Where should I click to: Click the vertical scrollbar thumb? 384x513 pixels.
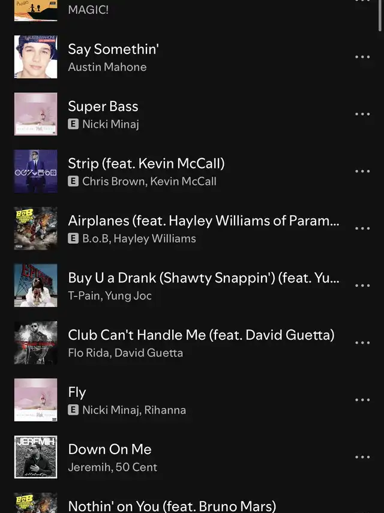tap(380, 16)
